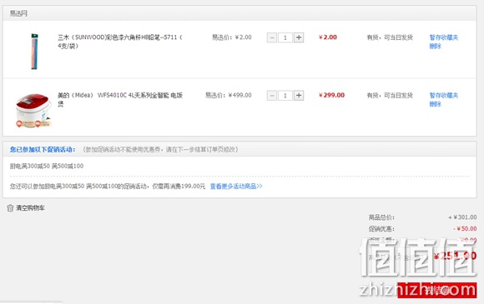Increase quantity of SUNWOOD pencil
484x304 pixels.
point(299,37)
